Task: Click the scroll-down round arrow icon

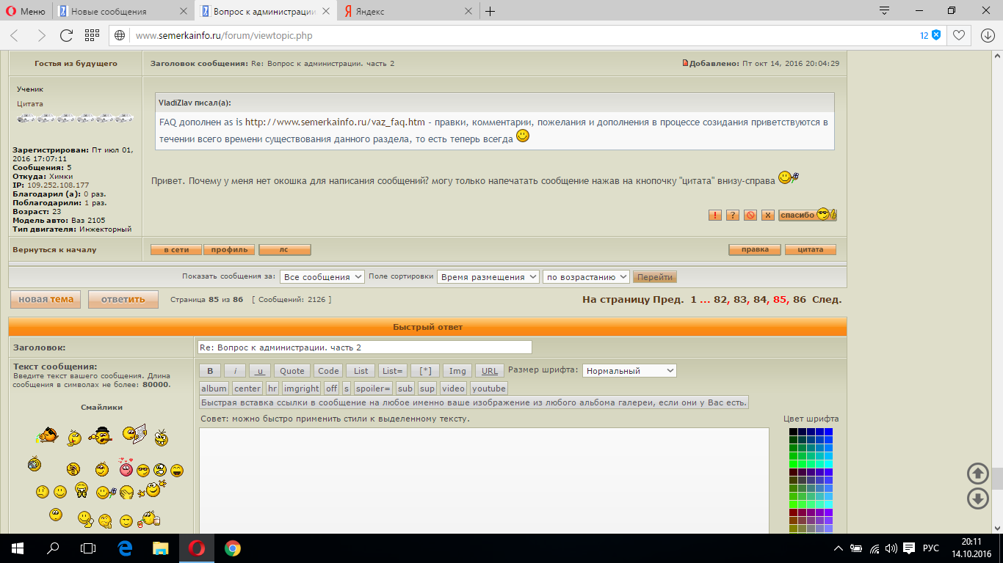Action: (977, 498)
